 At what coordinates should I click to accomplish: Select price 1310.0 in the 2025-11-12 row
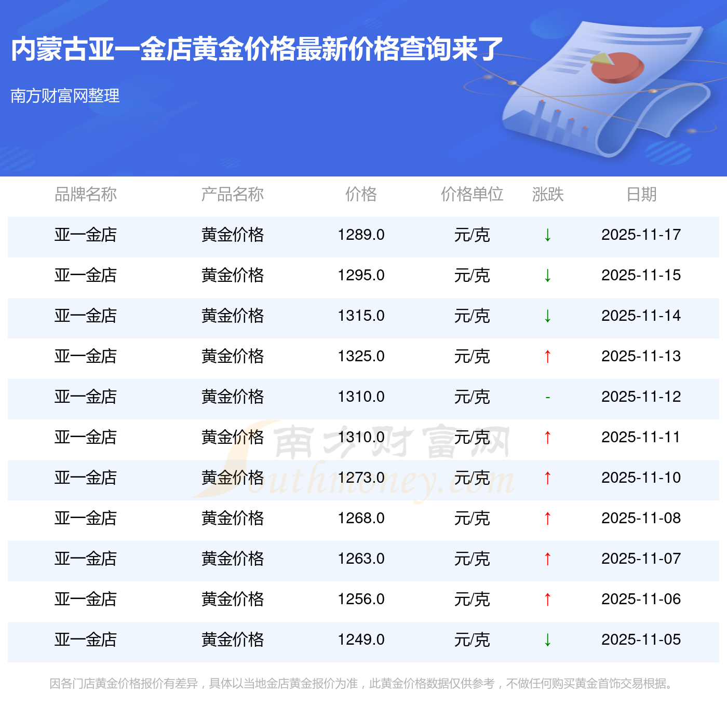pos(361,397)
